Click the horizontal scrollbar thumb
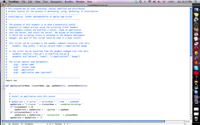Viewport: 200px width, 125px height. (83, 121)
